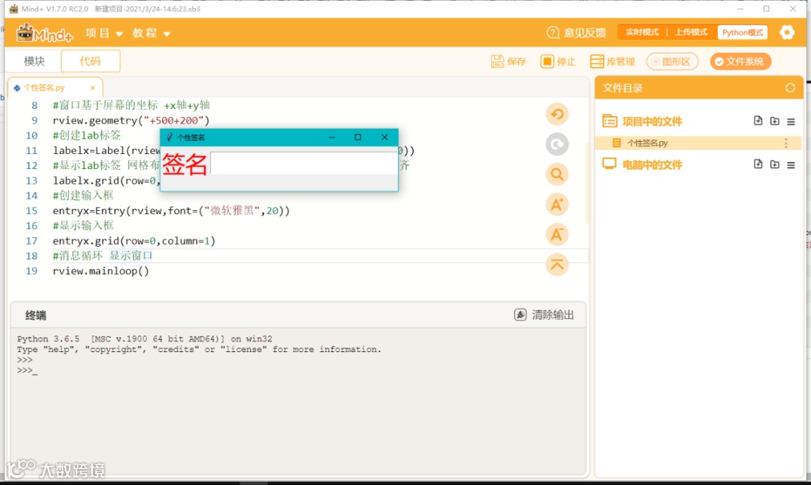Click the Mind+ logo icon
Screen dimensions: 811x485
44,33
